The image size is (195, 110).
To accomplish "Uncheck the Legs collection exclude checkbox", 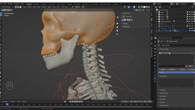I will [187, 12].
